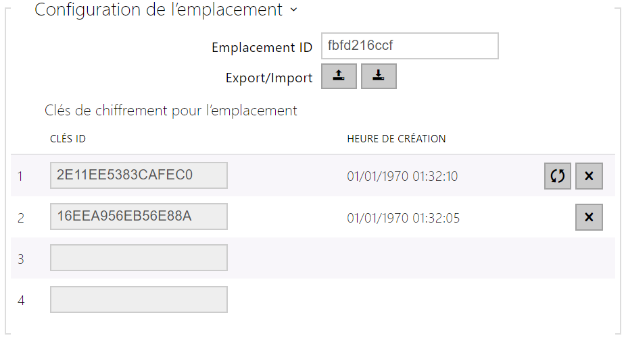The height and width of the screenshot is (344, 626).
Task: Click the empty key ID field 3
Action: 139,258
